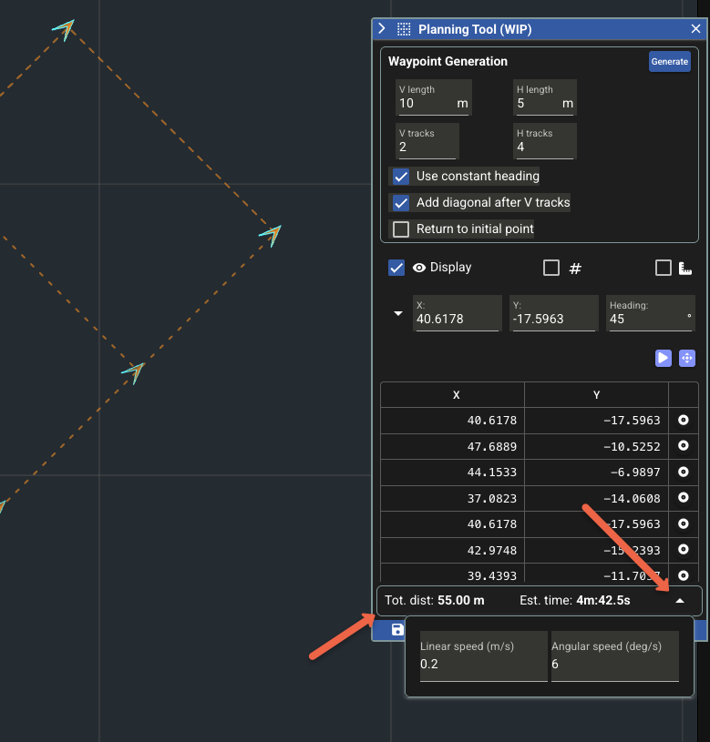Disable Add diagonal after V tracks

click(x=401, y=203)
